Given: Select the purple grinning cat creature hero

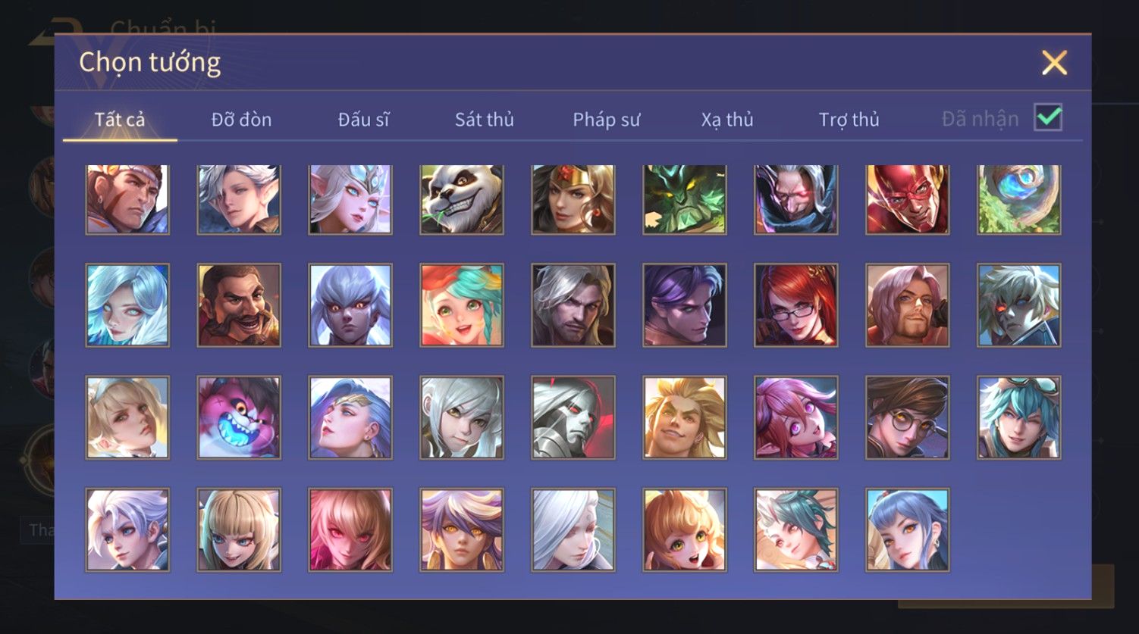Looking at the screenshot, I should tap(239, 417).
